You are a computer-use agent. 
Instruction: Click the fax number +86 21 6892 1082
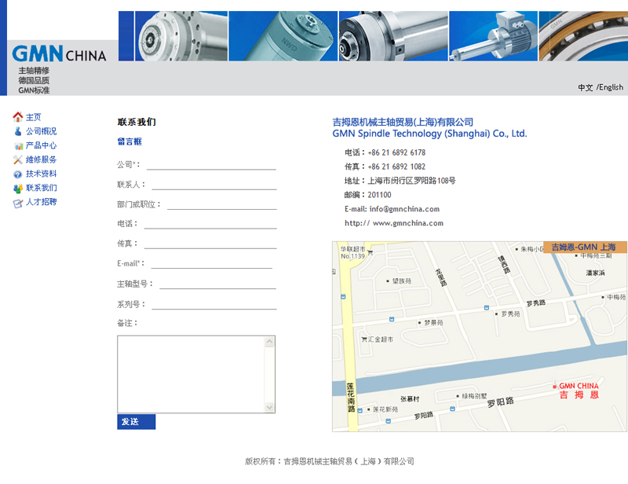pyautogui.click(x=396, y=167)
